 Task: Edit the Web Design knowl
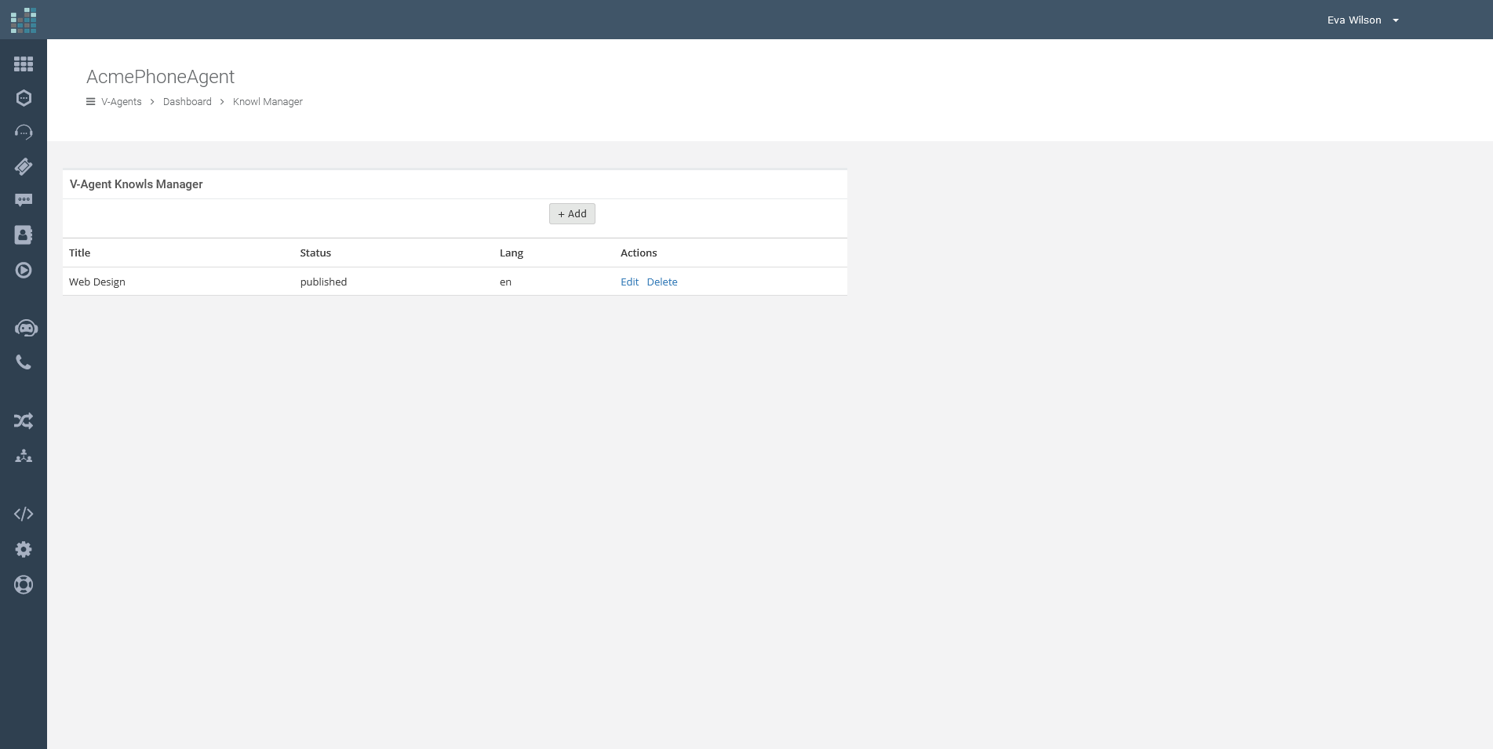pos(629,282)
